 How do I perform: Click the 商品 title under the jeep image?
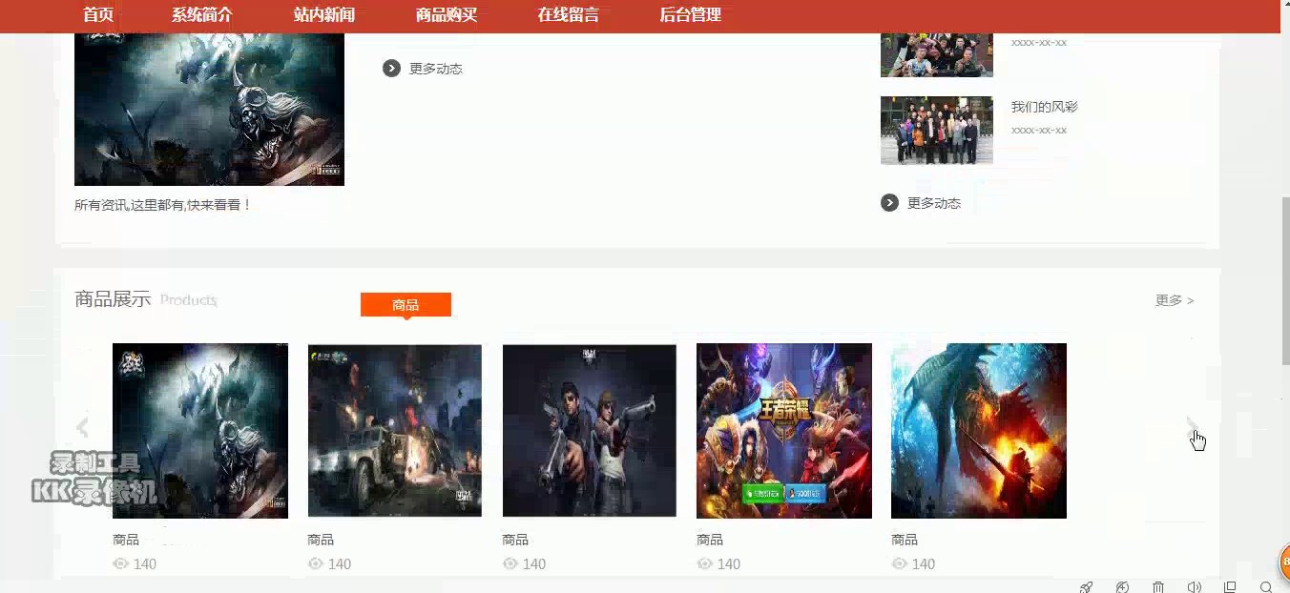321,540
